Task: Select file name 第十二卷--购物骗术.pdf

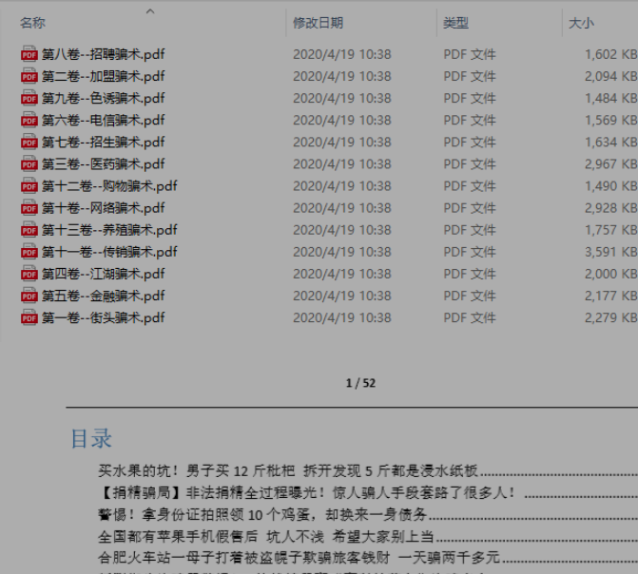Action: 109,186
